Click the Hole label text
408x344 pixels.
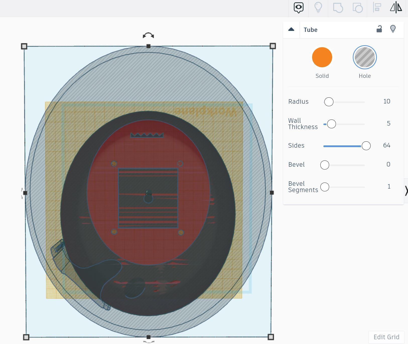pyautogui.click(x=365, y=76)
